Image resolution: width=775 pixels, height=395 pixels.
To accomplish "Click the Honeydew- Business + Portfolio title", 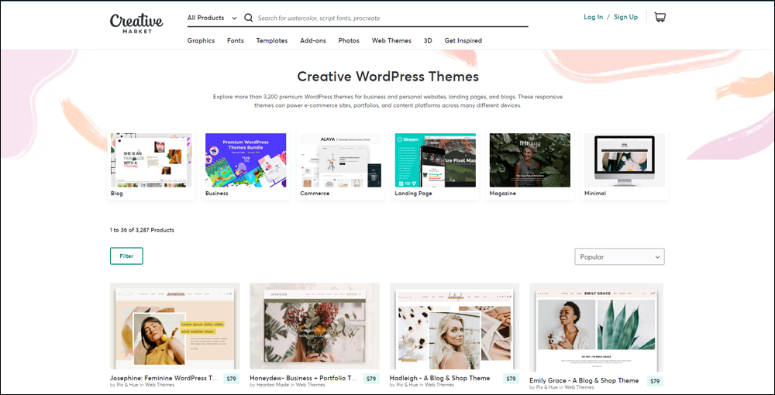I will (304, 378).
